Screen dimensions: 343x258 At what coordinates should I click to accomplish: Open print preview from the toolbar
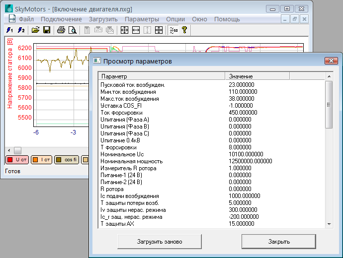tap(73, 30)
